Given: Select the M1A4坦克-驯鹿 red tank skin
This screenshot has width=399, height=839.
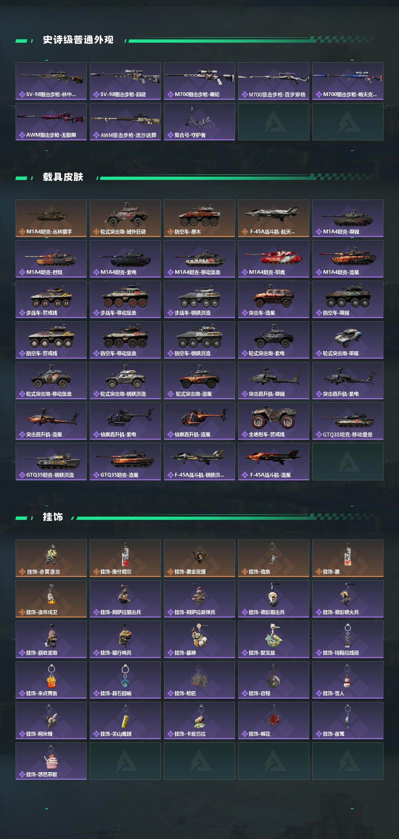Looking at the screenshot, I should (x=274, y=259).
